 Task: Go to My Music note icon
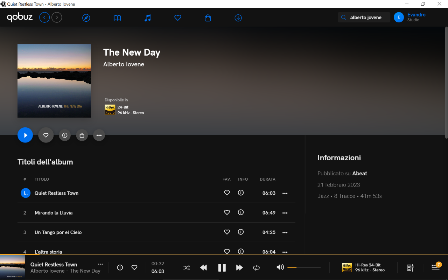click(x=148, y=18)
